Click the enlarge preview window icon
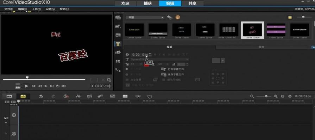Screen dimensions: 315x140 tap(109, 80)
